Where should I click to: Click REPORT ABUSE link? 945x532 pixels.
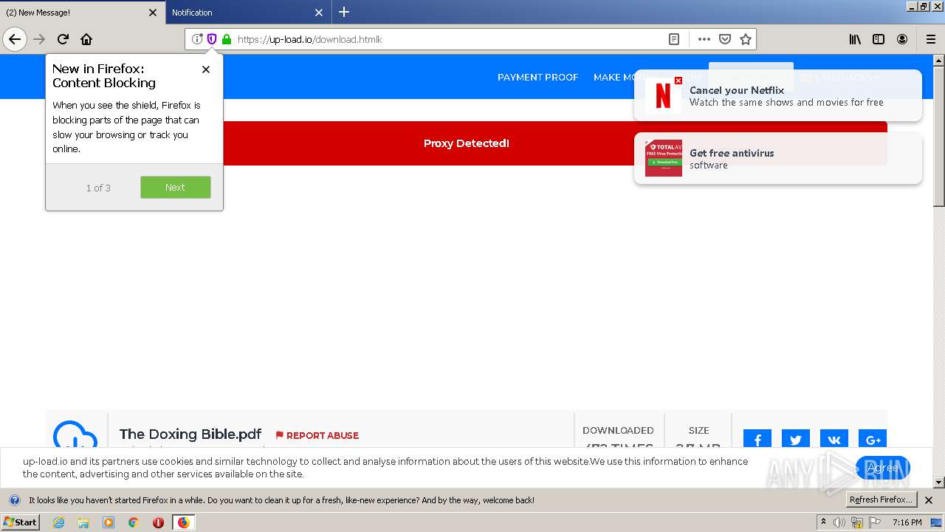pyautogui.click(x=317, y=436)
